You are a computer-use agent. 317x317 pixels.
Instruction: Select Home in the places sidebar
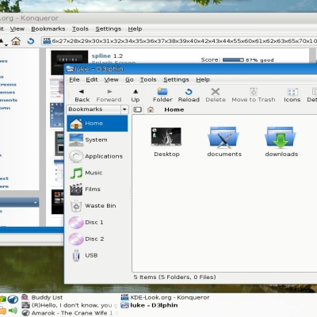click(97, 124)
